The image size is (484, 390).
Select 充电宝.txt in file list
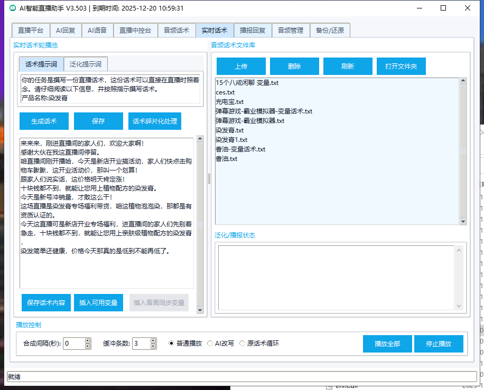tap(229, 102)
